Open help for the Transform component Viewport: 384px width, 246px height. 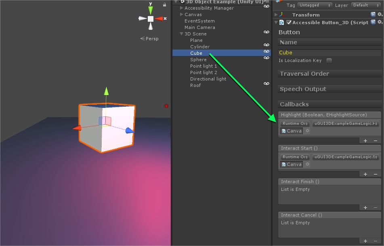click(373, 15)
